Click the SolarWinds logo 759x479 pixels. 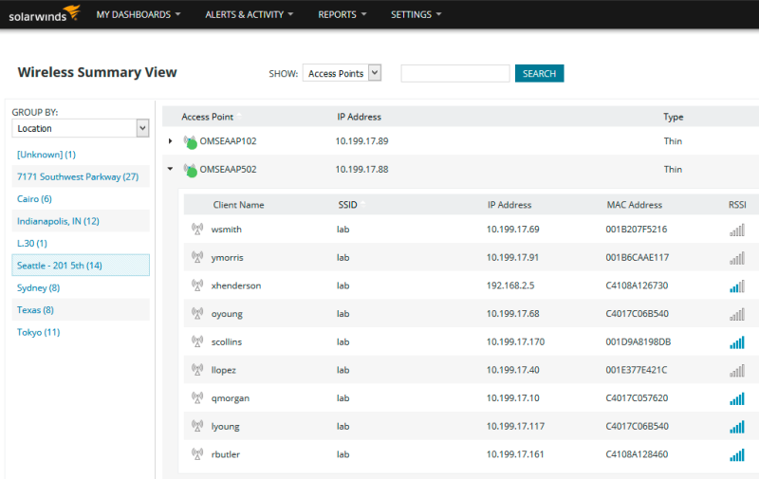coord(44,13)
